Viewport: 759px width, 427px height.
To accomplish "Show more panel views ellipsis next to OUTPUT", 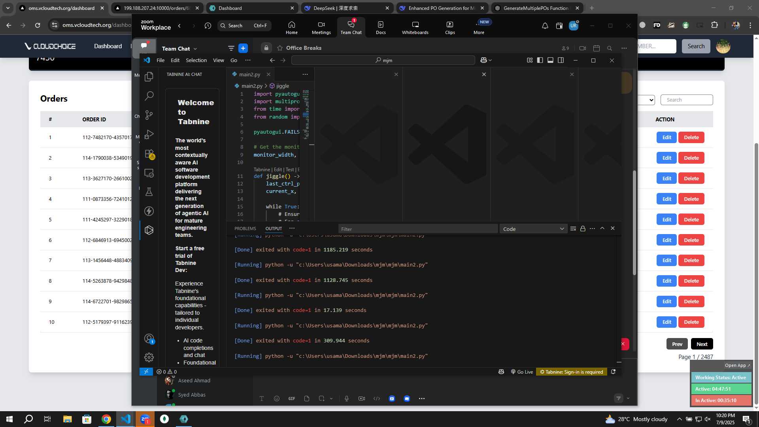I will click(292, 228).
